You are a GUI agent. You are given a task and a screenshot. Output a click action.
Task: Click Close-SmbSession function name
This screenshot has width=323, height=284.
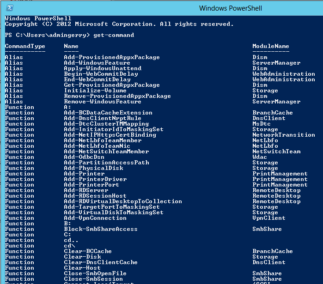(x=93, y=279)
